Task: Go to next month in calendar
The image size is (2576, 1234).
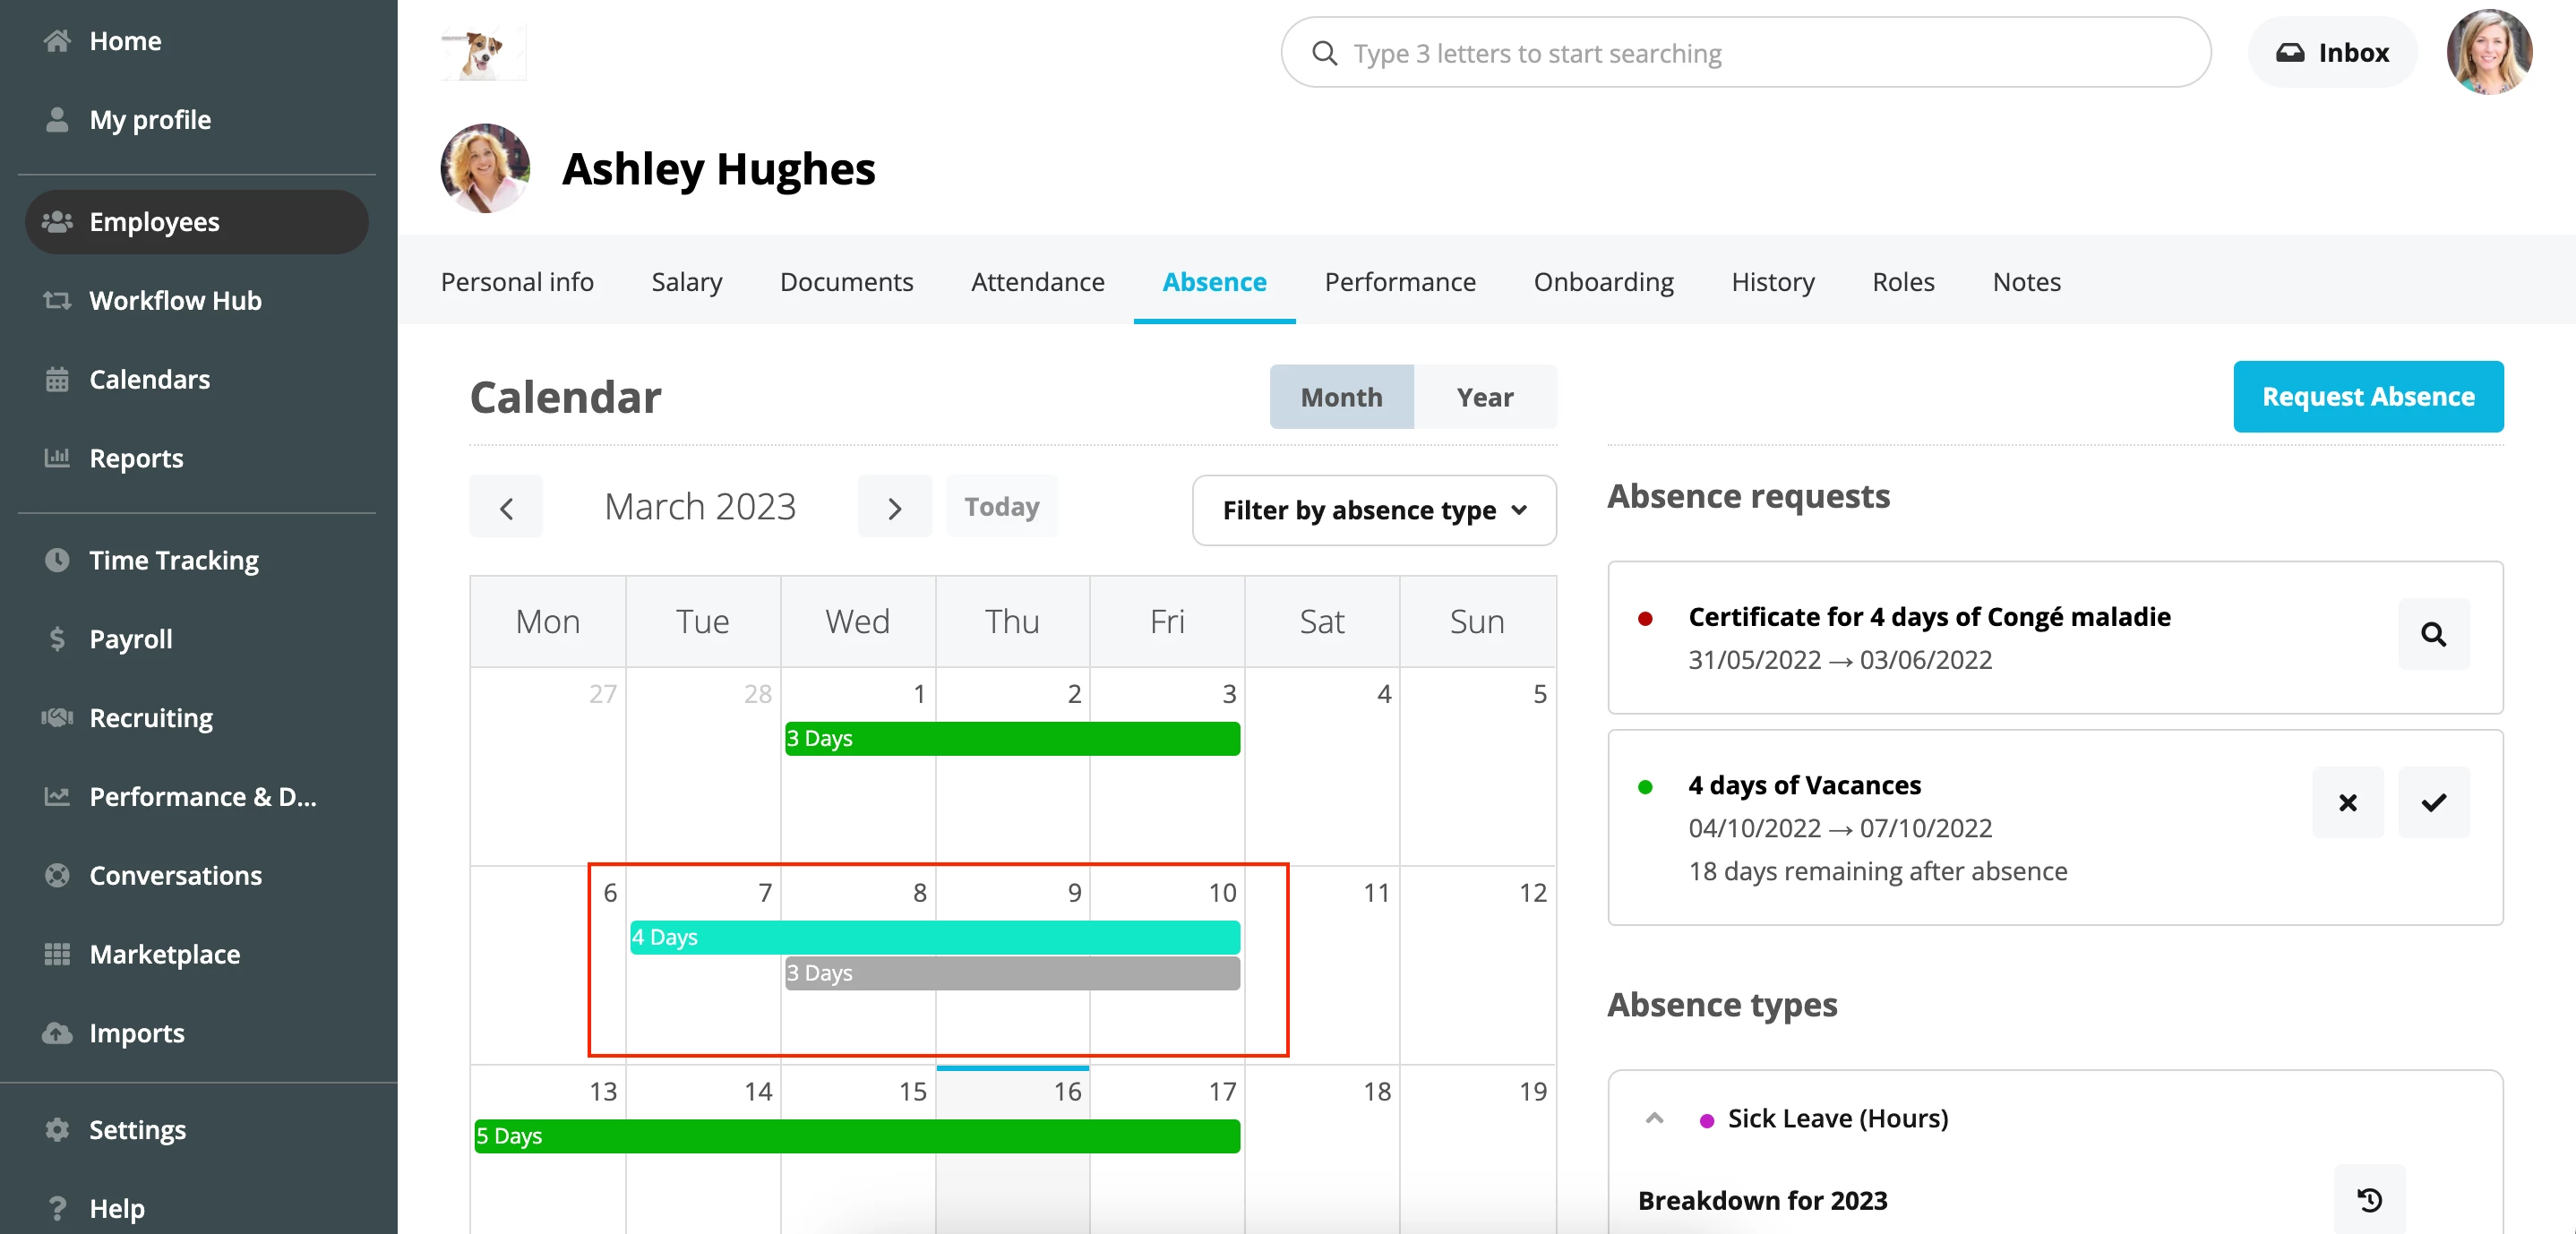Action: [x=894, y=507]
